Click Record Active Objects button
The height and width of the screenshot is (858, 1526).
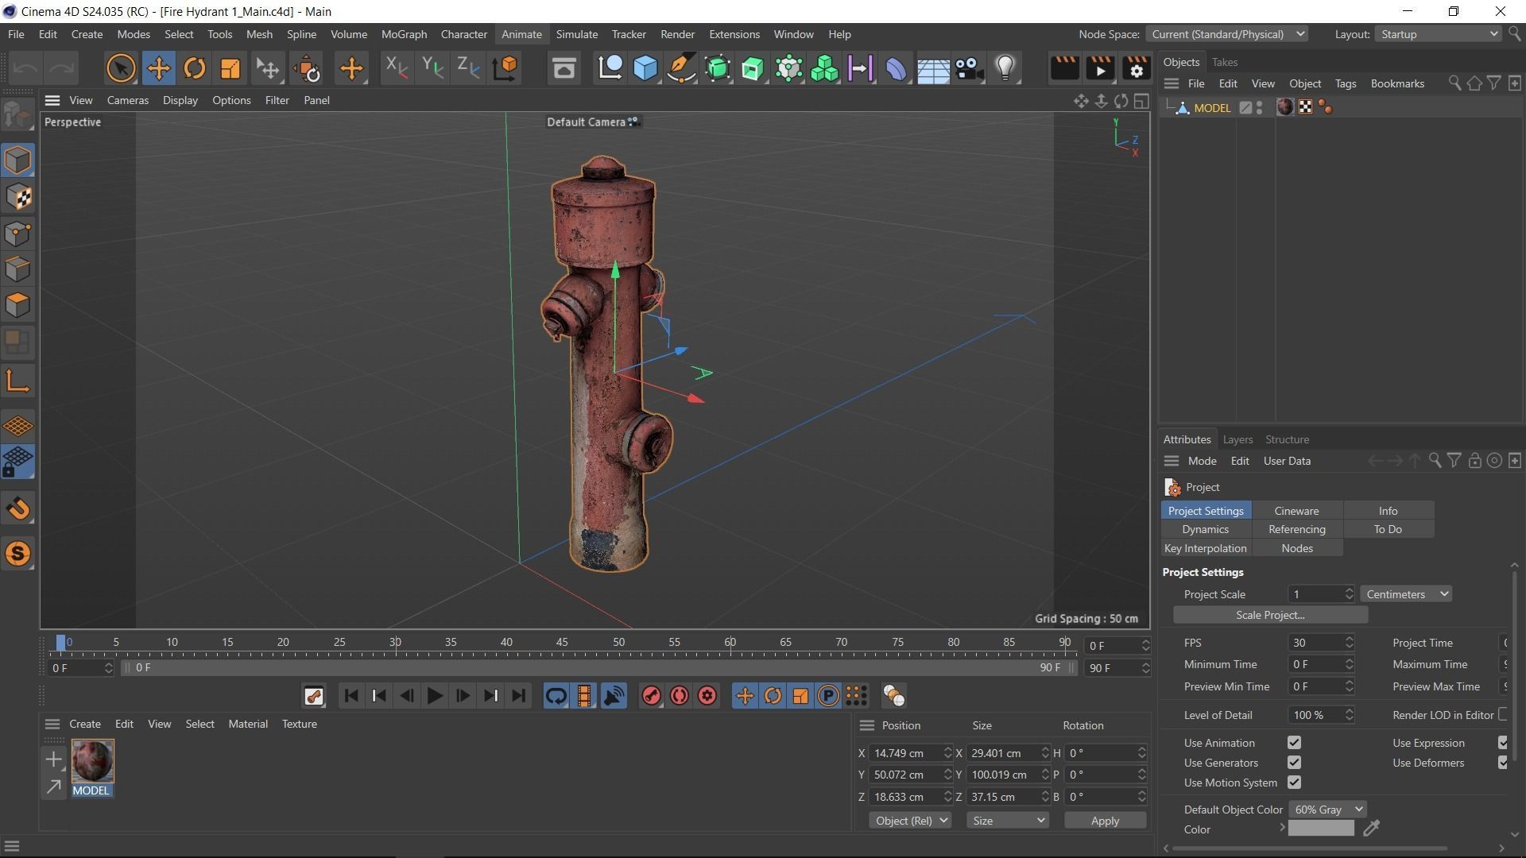[651, 697]
